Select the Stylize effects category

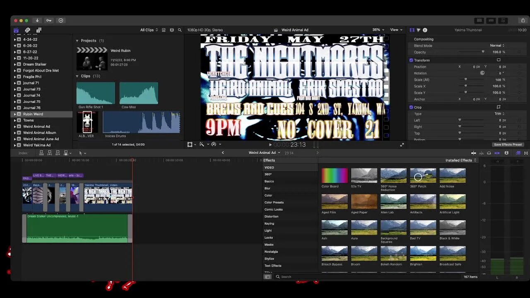[269, 259]
